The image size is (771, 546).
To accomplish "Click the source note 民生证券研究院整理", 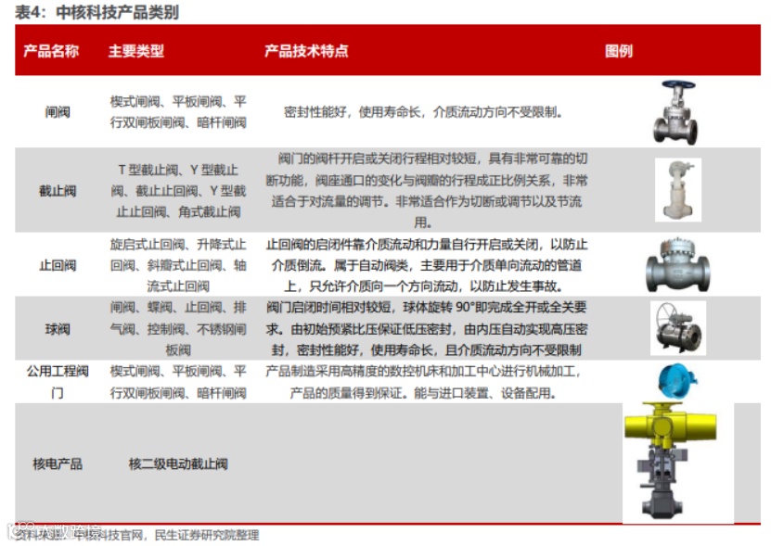I will click(207, 535).
